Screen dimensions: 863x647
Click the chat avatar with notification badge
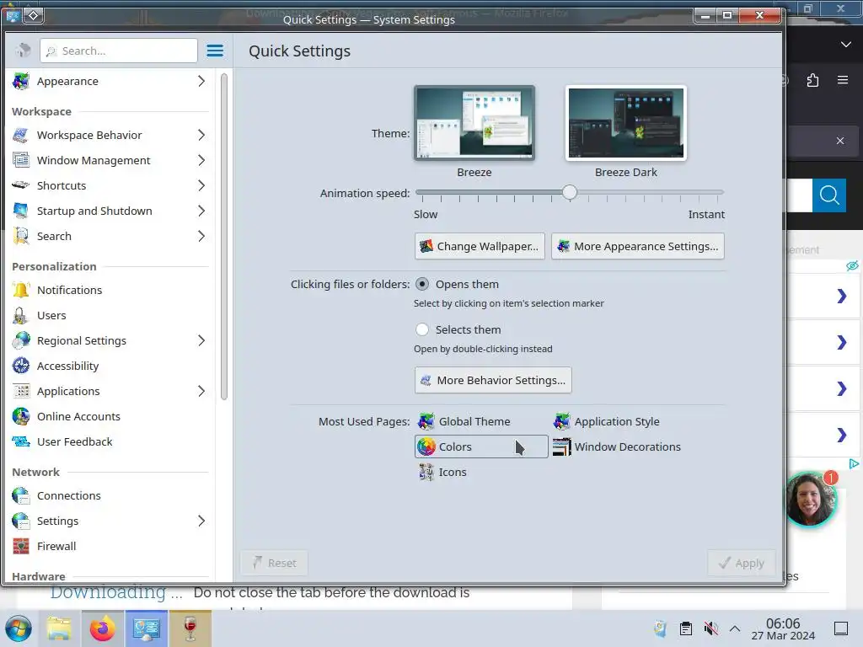[x=810, y=499]
